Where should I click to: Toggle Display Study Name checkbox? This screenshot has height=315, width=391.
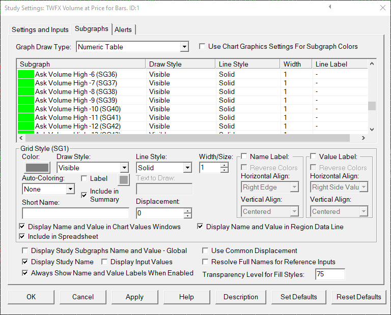pyautogui.click(x=25, y=262)
